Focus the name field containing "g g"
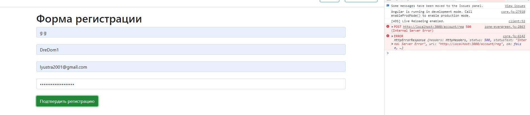 191,32
